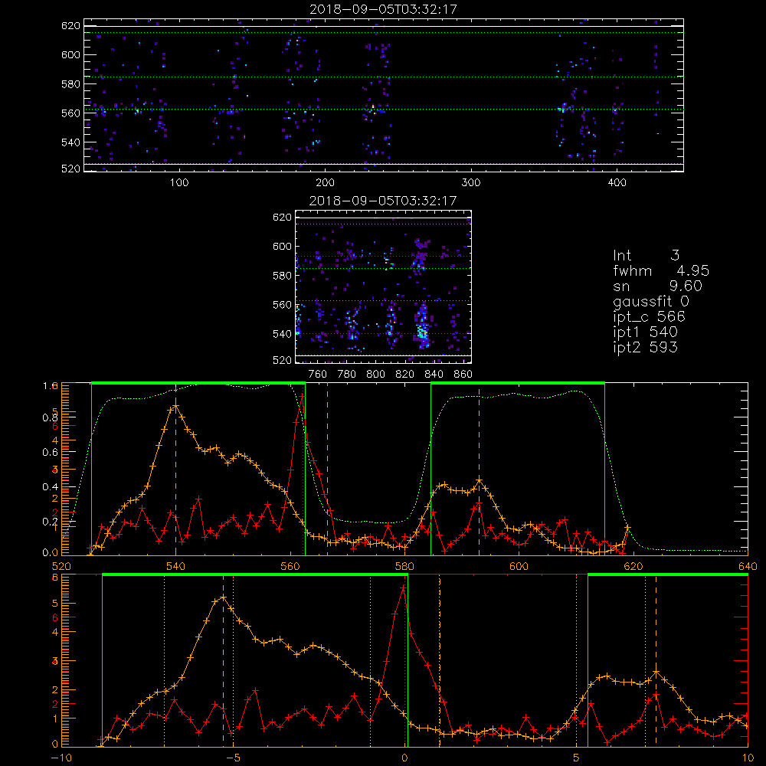Viewport: 766px width, 766px height.
Task: Click x-axis label -10 on the bottom plot
Action: click(61, 758)
